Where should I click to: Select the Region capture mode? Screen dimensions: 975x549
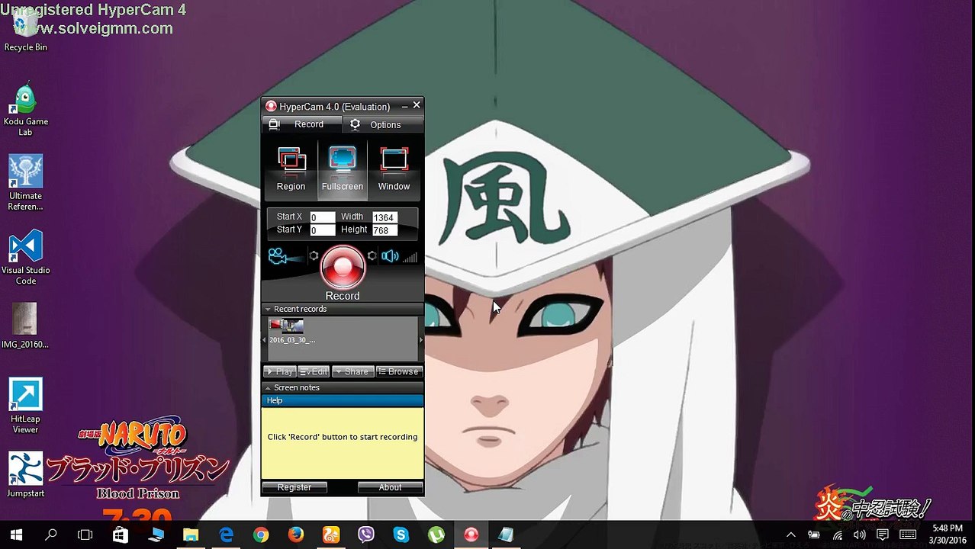point(291,169)
